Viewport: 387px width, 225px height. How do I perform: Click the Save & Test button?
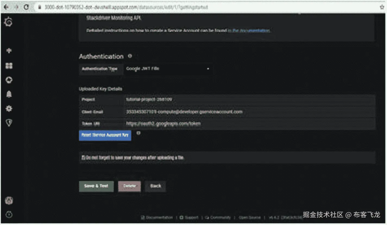[x=96, y=186]
